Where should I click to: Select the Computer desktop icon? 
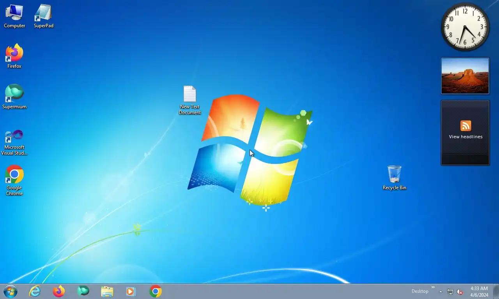coord(14,16)
